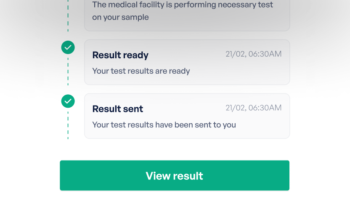Click the green checkmark beside Result sent
The image size is (350, 202).
pyautogui.click(x=68, y=101)
